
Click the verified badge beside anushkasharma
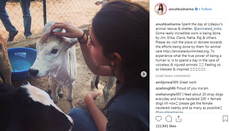tap(196, 9)
